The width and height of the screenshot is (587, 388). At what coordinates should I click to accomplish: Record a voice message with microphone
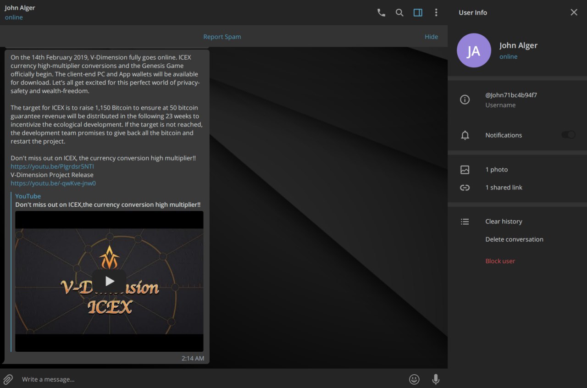[x=436, y=379]
